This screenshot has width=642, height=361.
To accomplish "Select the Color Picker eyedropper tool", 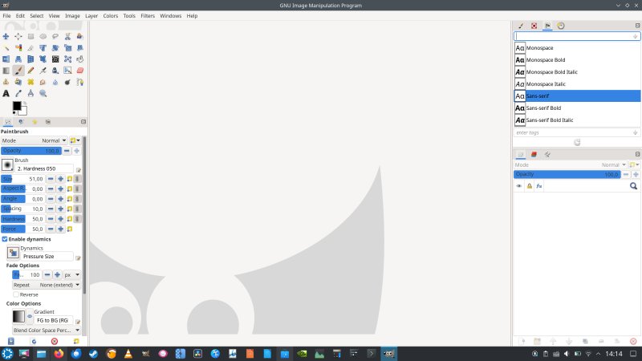I will tap(18, 94).
